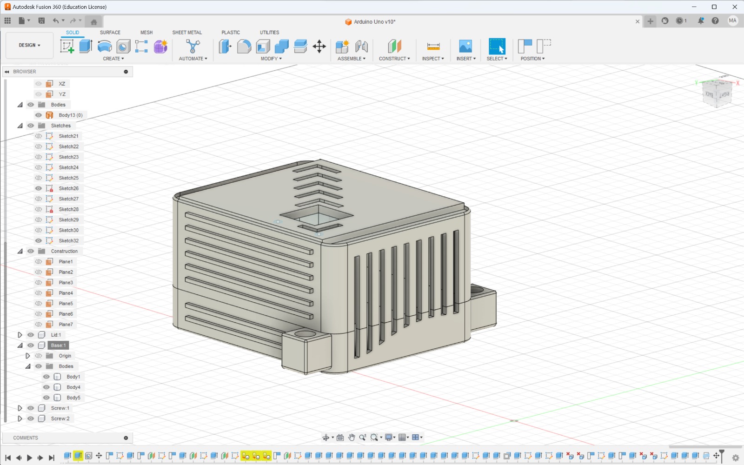Expand the Lid:1 component
744x465 pixels.
[x=20, y=335]
